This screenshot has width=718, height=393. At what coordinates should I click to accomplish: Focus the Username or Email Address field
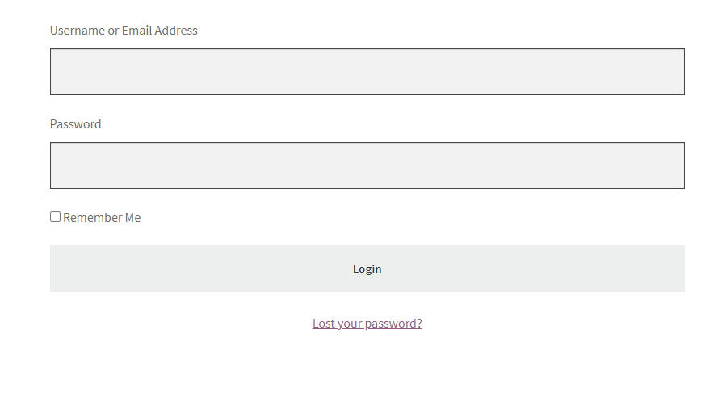pyautogui.click(x=367, y=72)
